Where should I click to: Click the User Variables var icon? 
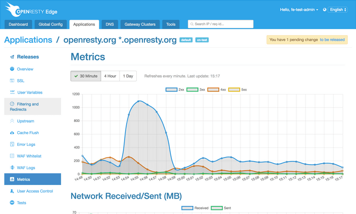[12, 92]
